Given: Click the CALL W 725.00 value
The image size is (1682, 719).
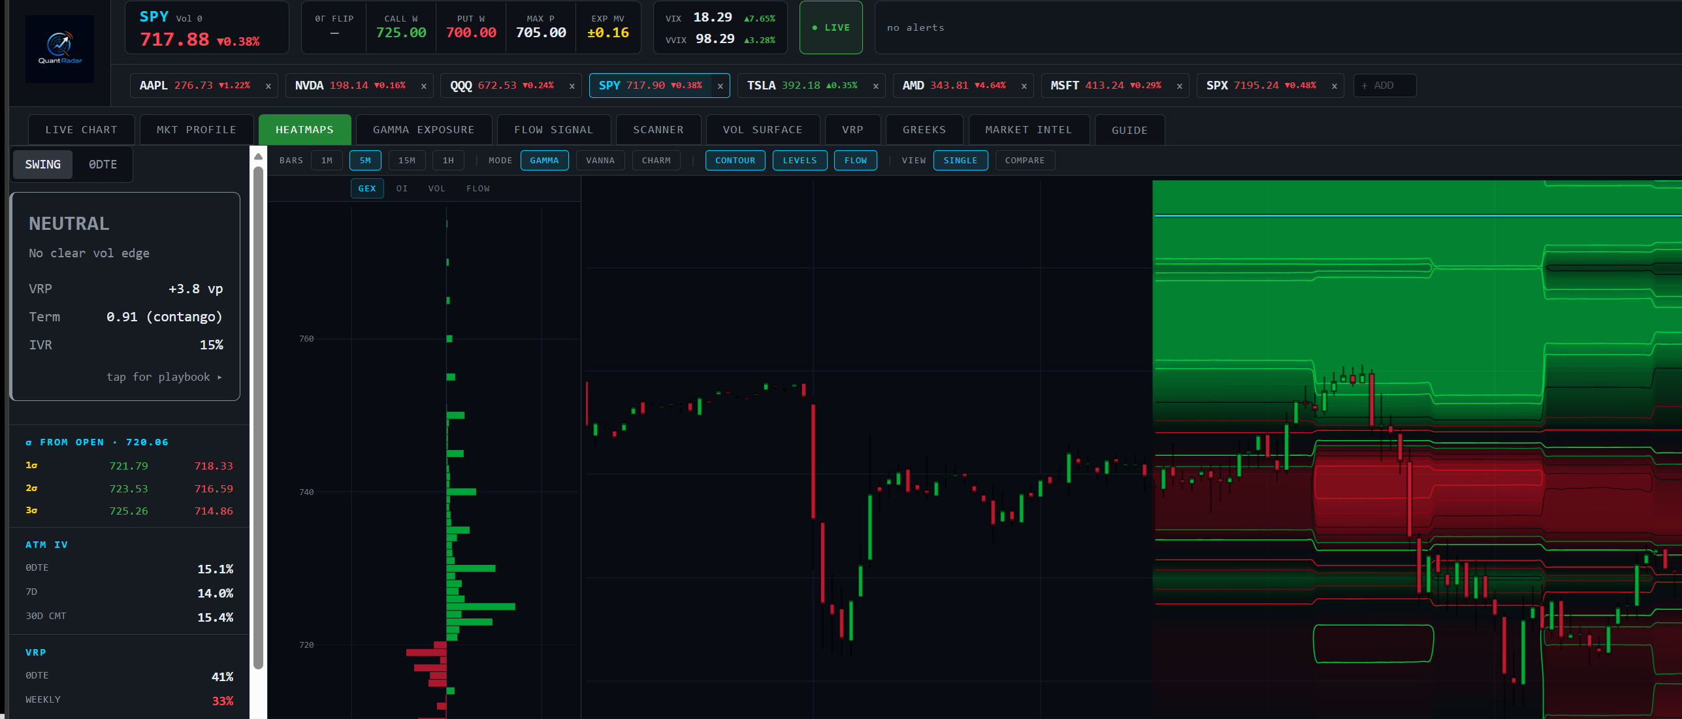Looking at the screenshot, I should pos(401,33).
